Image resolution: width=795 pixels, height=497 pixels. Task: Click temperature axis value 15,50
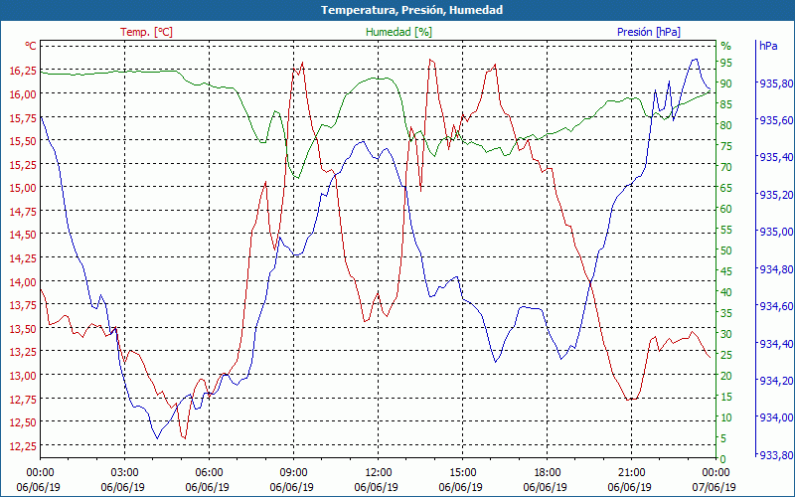coord(23,141)
